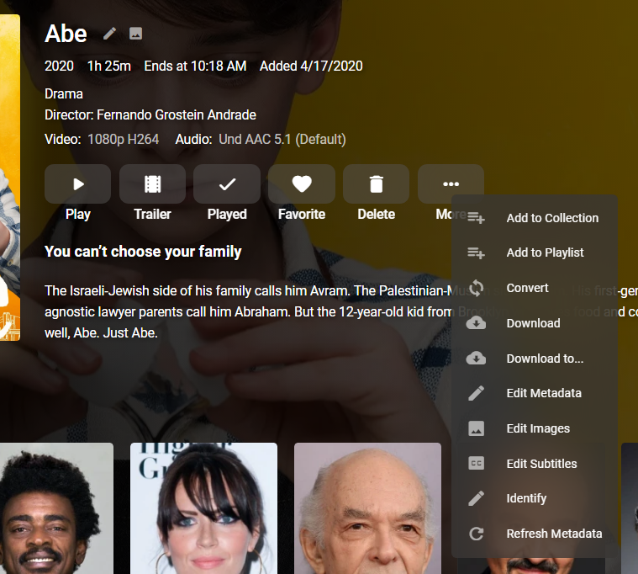The width and height of the screenshot is (638, 574).
Task: Select Convert from the More menu
Action: [x=535, y=288]
